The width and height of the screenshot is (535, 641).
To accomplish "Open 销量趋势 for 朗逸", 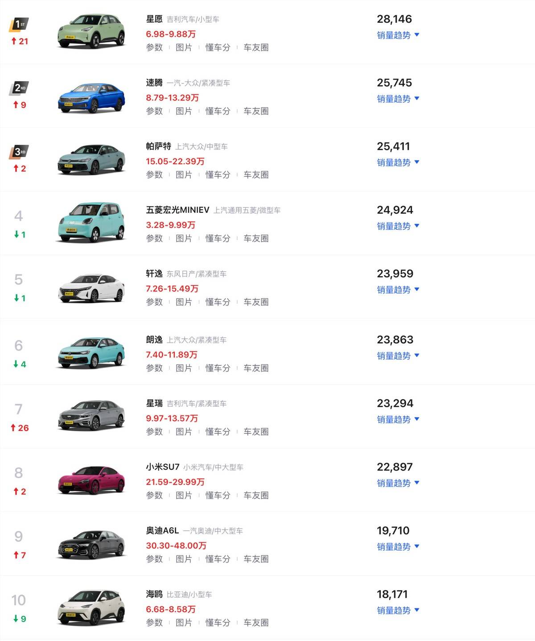I will point(398,356).
